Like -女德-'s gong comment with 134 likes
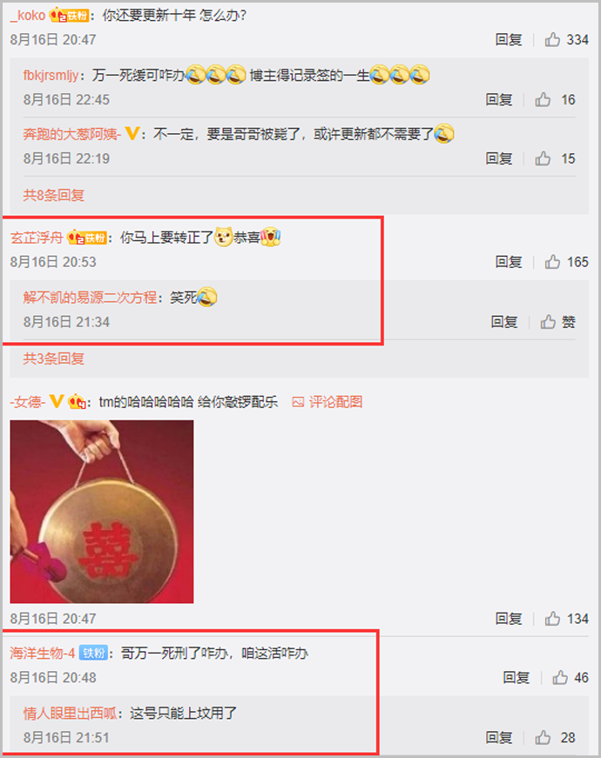Image resolution: width=601 pixels, height=758 pixels. (552, 618)
